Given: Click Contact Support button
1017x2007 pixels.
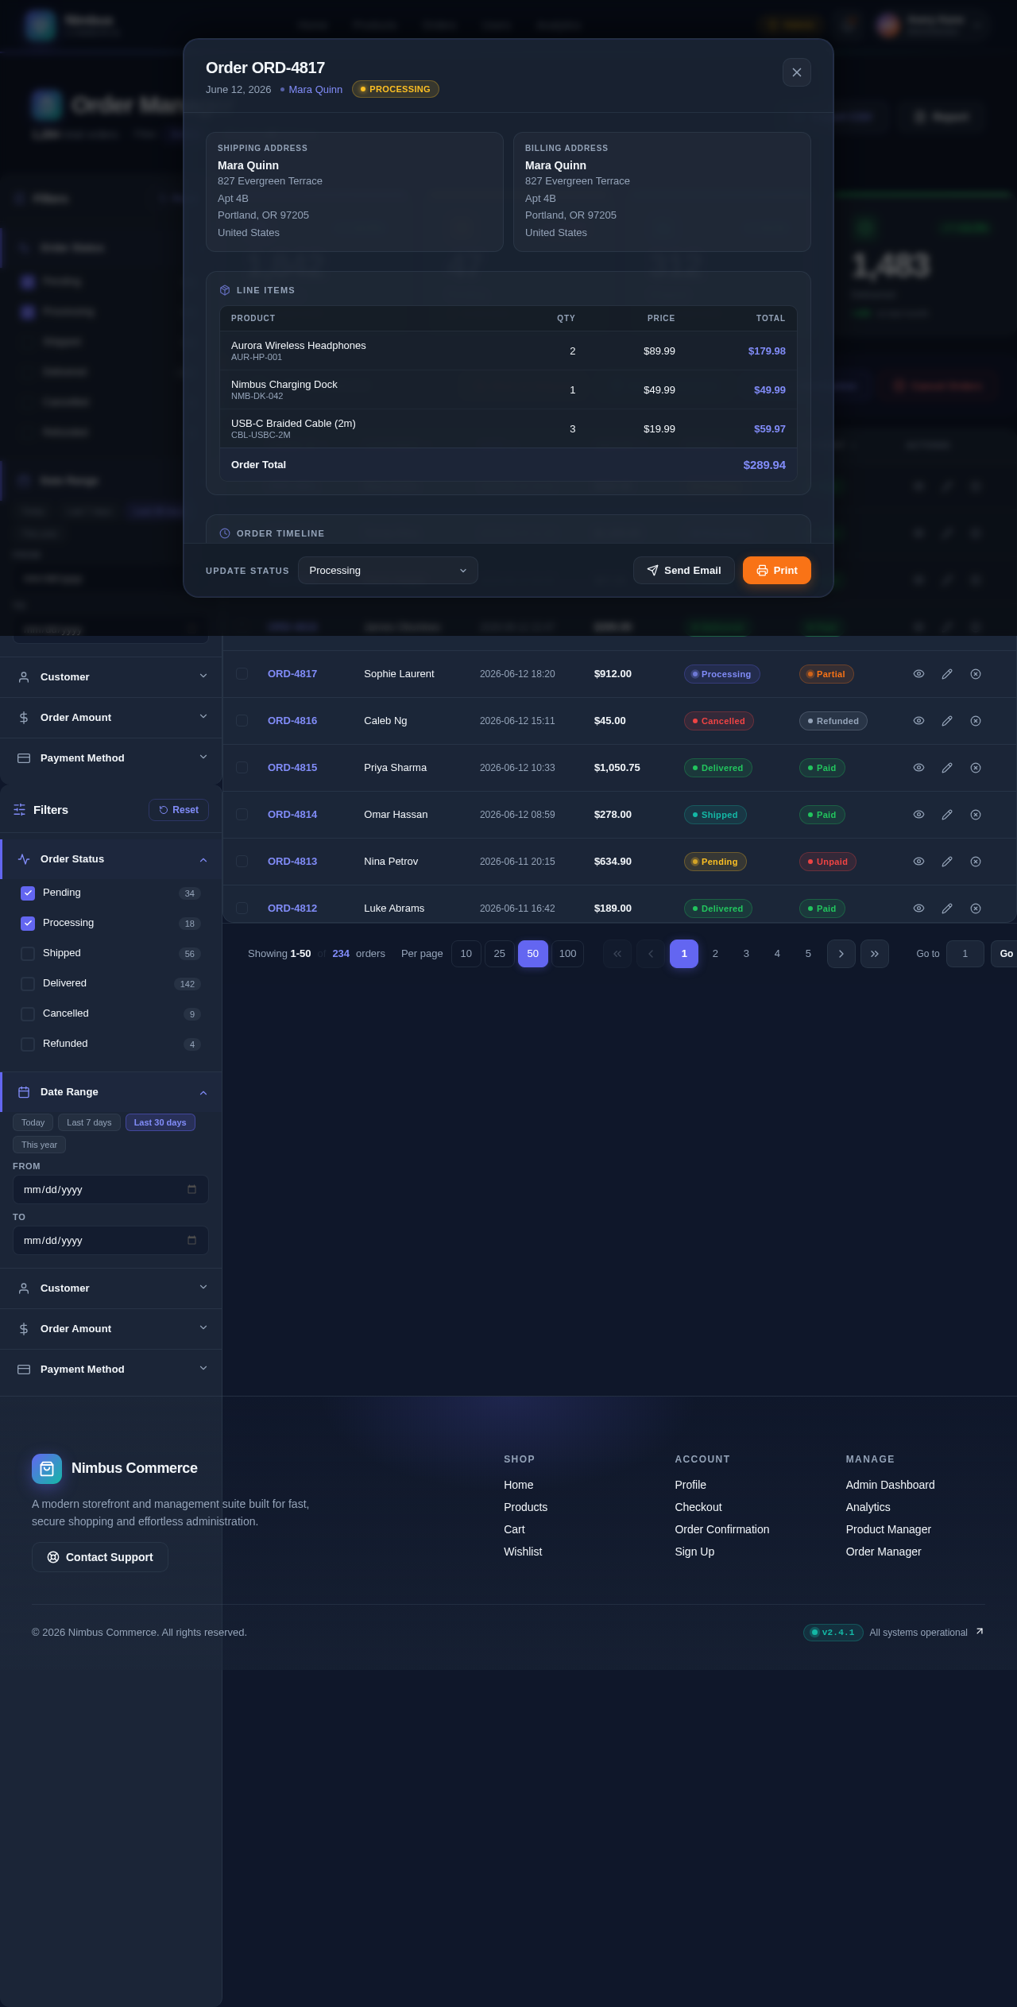Looking at the screenshot, I should coord(100,1557).
